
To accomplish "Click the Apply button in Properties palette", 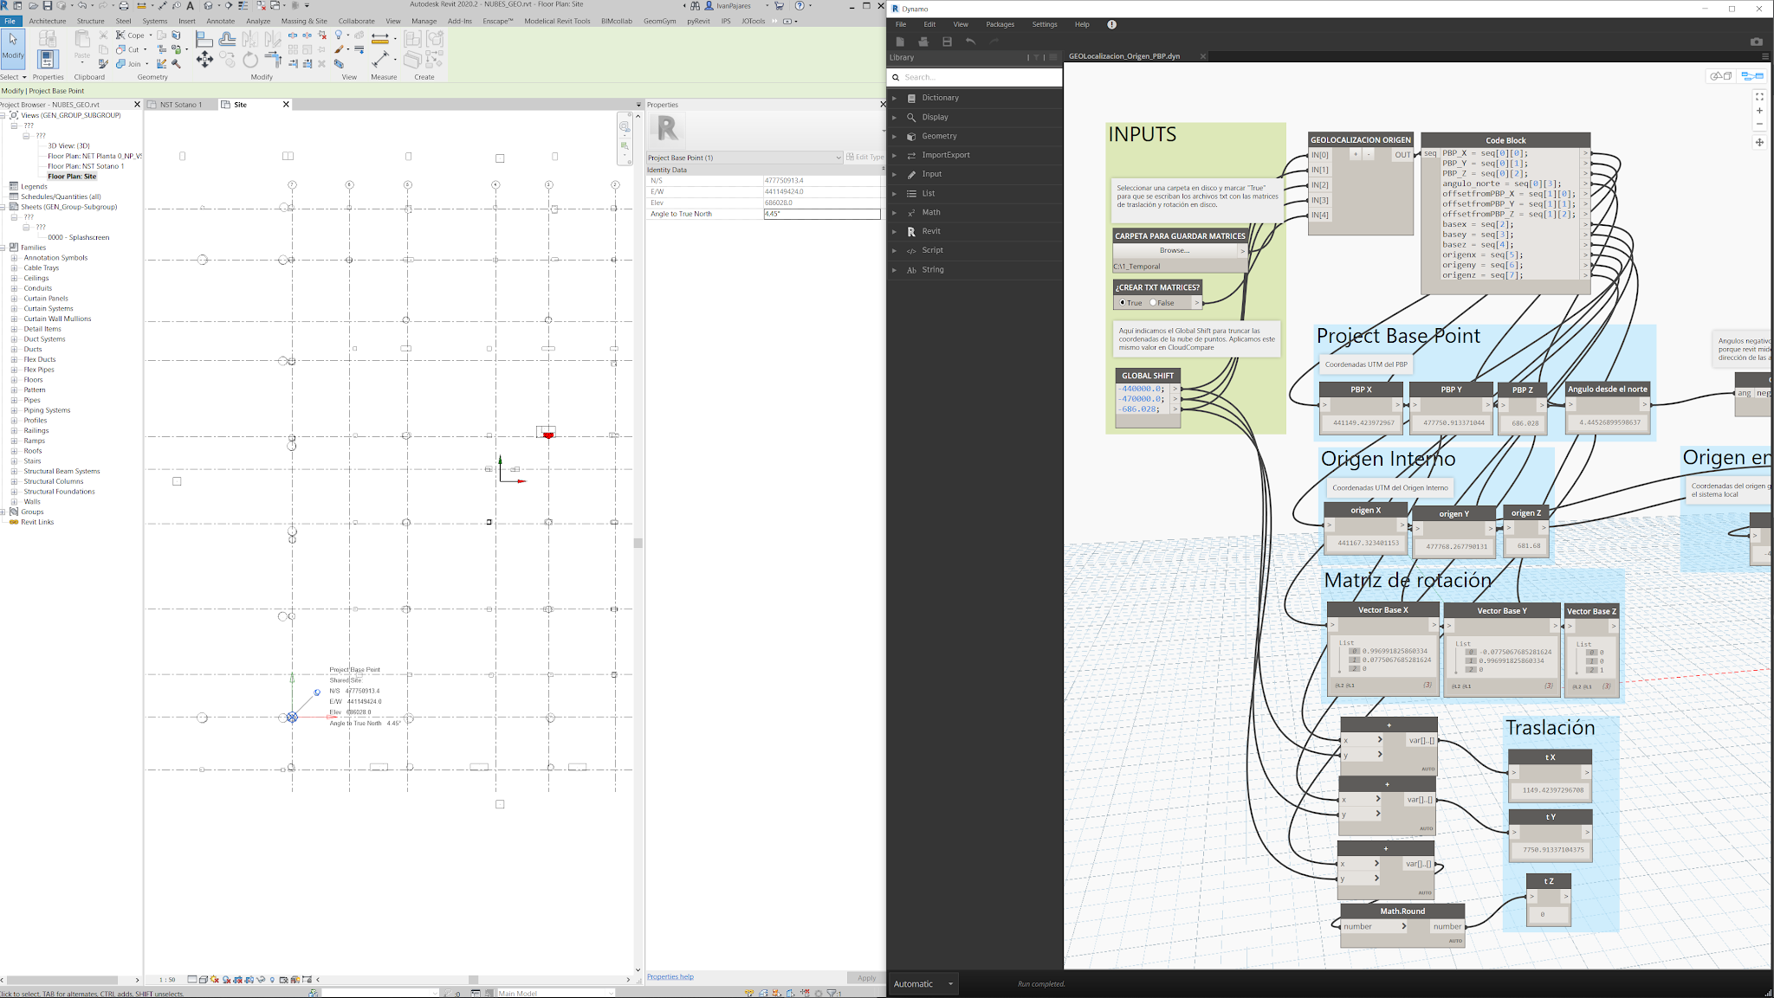I will pos(866,978).
